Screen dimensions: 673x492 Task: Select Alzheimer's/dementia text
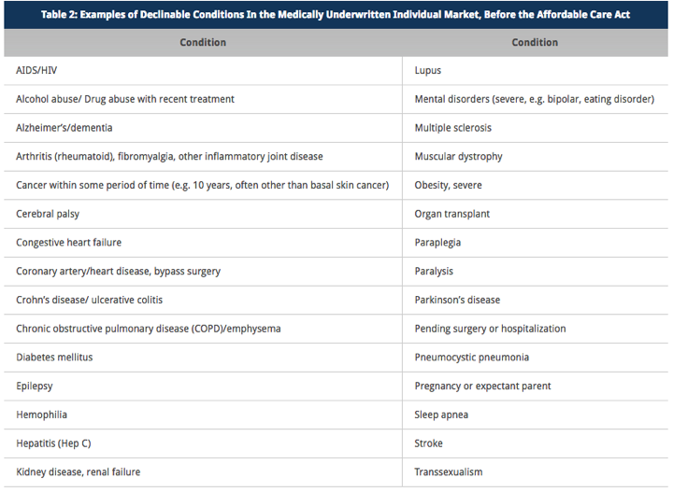[64, 128]
